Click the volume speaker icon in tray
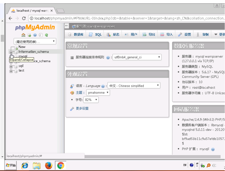Viewport: 225px width, 171px height. [214, 166]
